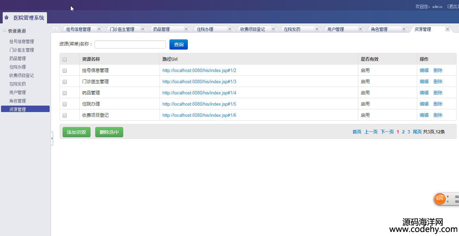The height and width of the screenshot is (236, 459).
Task: Close the 用户管理 tab
Action: click(360, 29)
